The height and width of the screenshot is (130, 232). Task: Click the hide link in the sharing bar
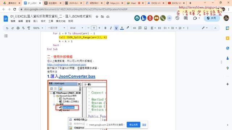(144, 125)
